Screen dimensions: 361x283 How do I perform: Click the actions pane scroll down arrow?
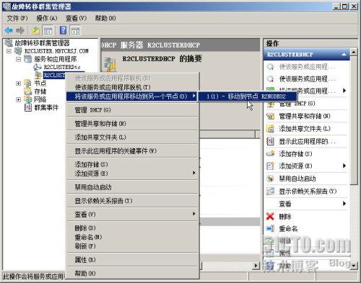[x=353, y=265]
